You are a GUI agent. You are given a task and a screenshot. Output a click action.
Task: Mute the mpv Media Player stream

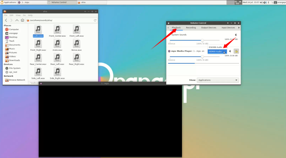pyautogui.click(x=230, y=51)
